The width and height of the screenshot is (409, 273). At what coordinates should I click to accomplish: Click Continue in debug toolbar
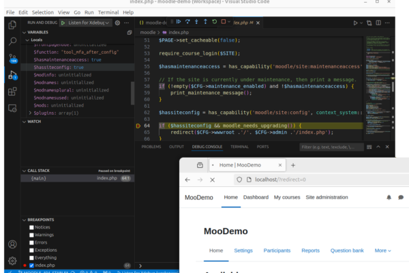click(x=179, y=22)
